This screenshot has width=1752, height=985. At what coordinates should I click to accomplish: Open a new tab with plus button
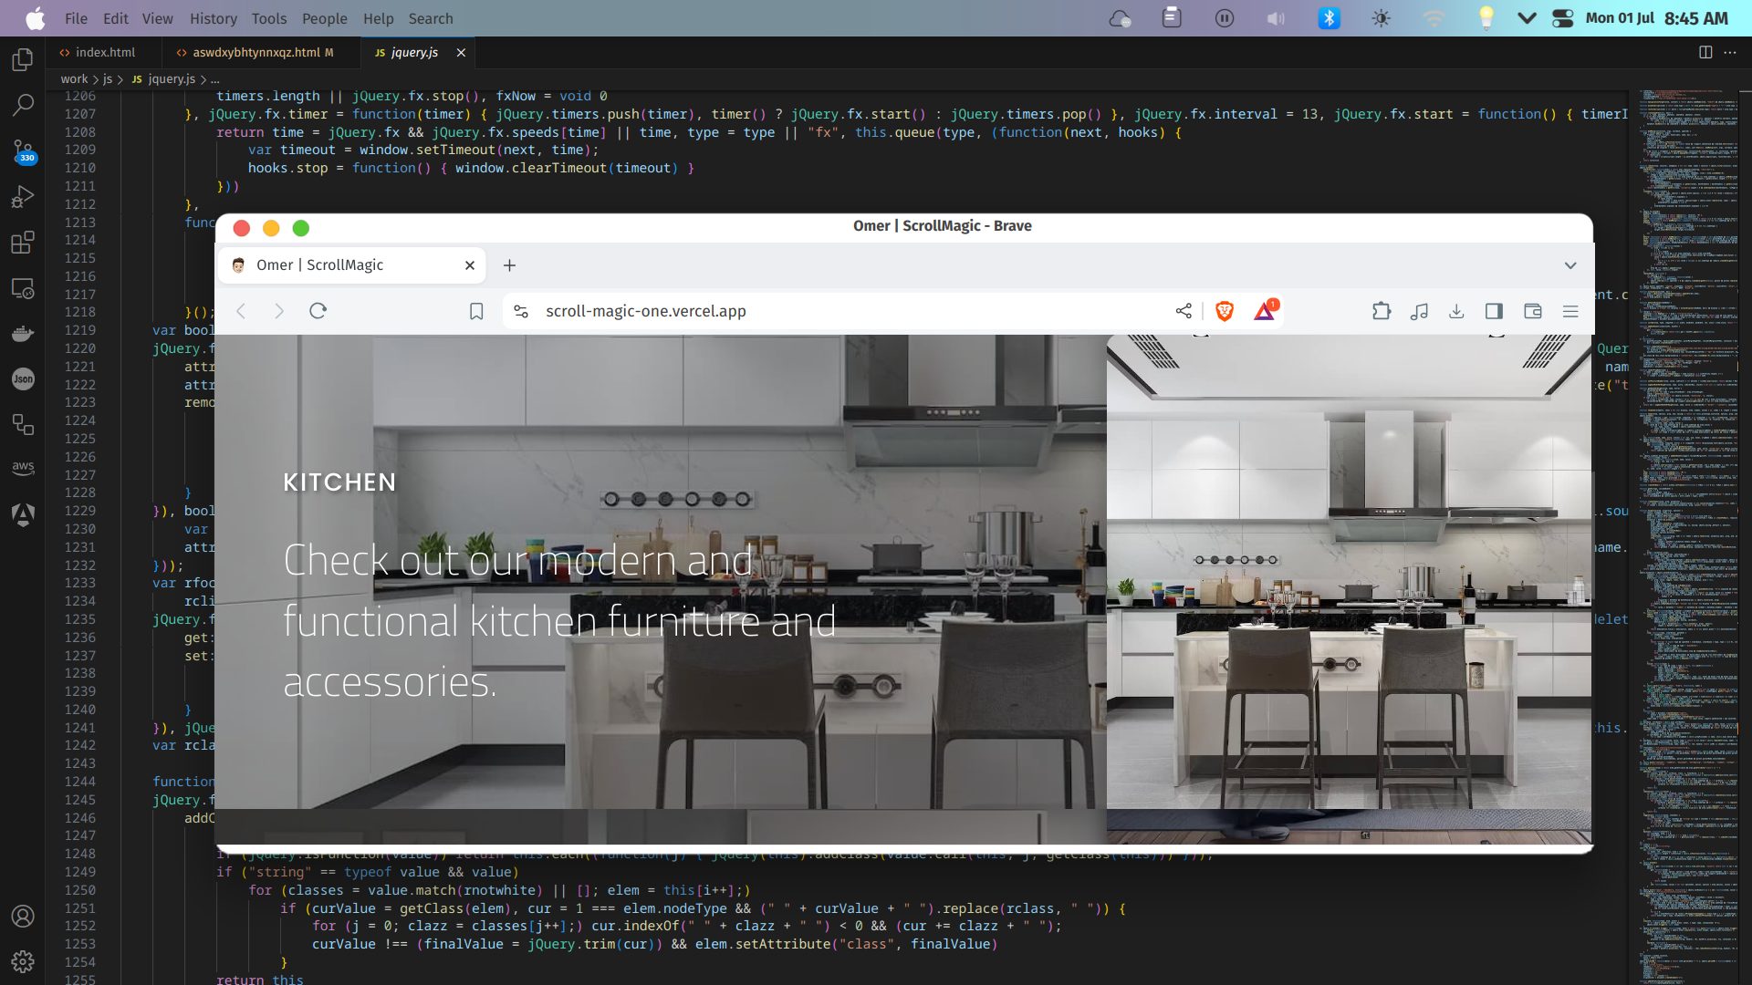[x=510, y=265]
